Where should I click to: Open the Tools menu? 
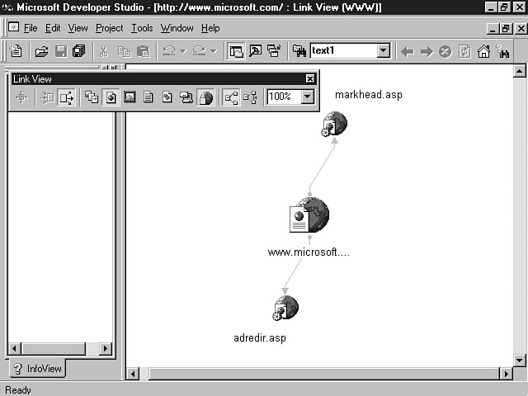[142, 28]
